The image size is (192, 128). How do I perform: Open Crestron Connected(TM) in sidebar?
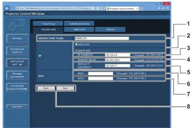17,87
